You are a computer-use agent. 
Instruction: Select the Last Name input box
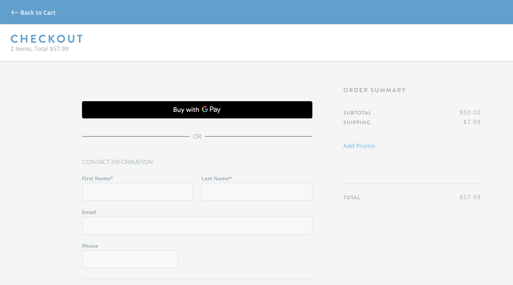pos(256,192)
